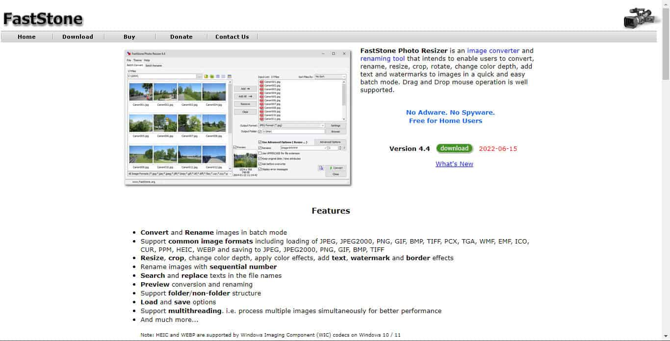This screenshot has height=341, width=670.
Task: Click the page's vertical scrollbar thumb
Action: 666,44
